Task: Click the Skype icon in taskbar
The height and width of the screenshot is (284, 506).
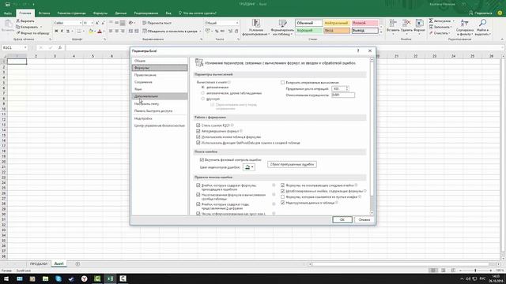Action: [59, 278]
